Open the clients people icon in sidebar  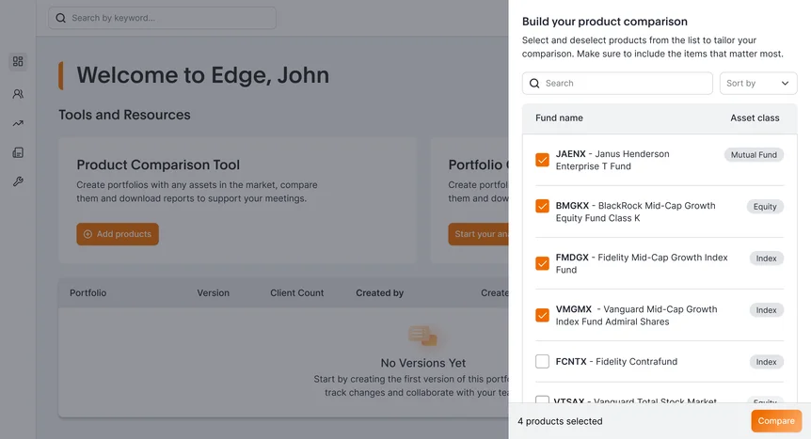[x=18, y=94]
